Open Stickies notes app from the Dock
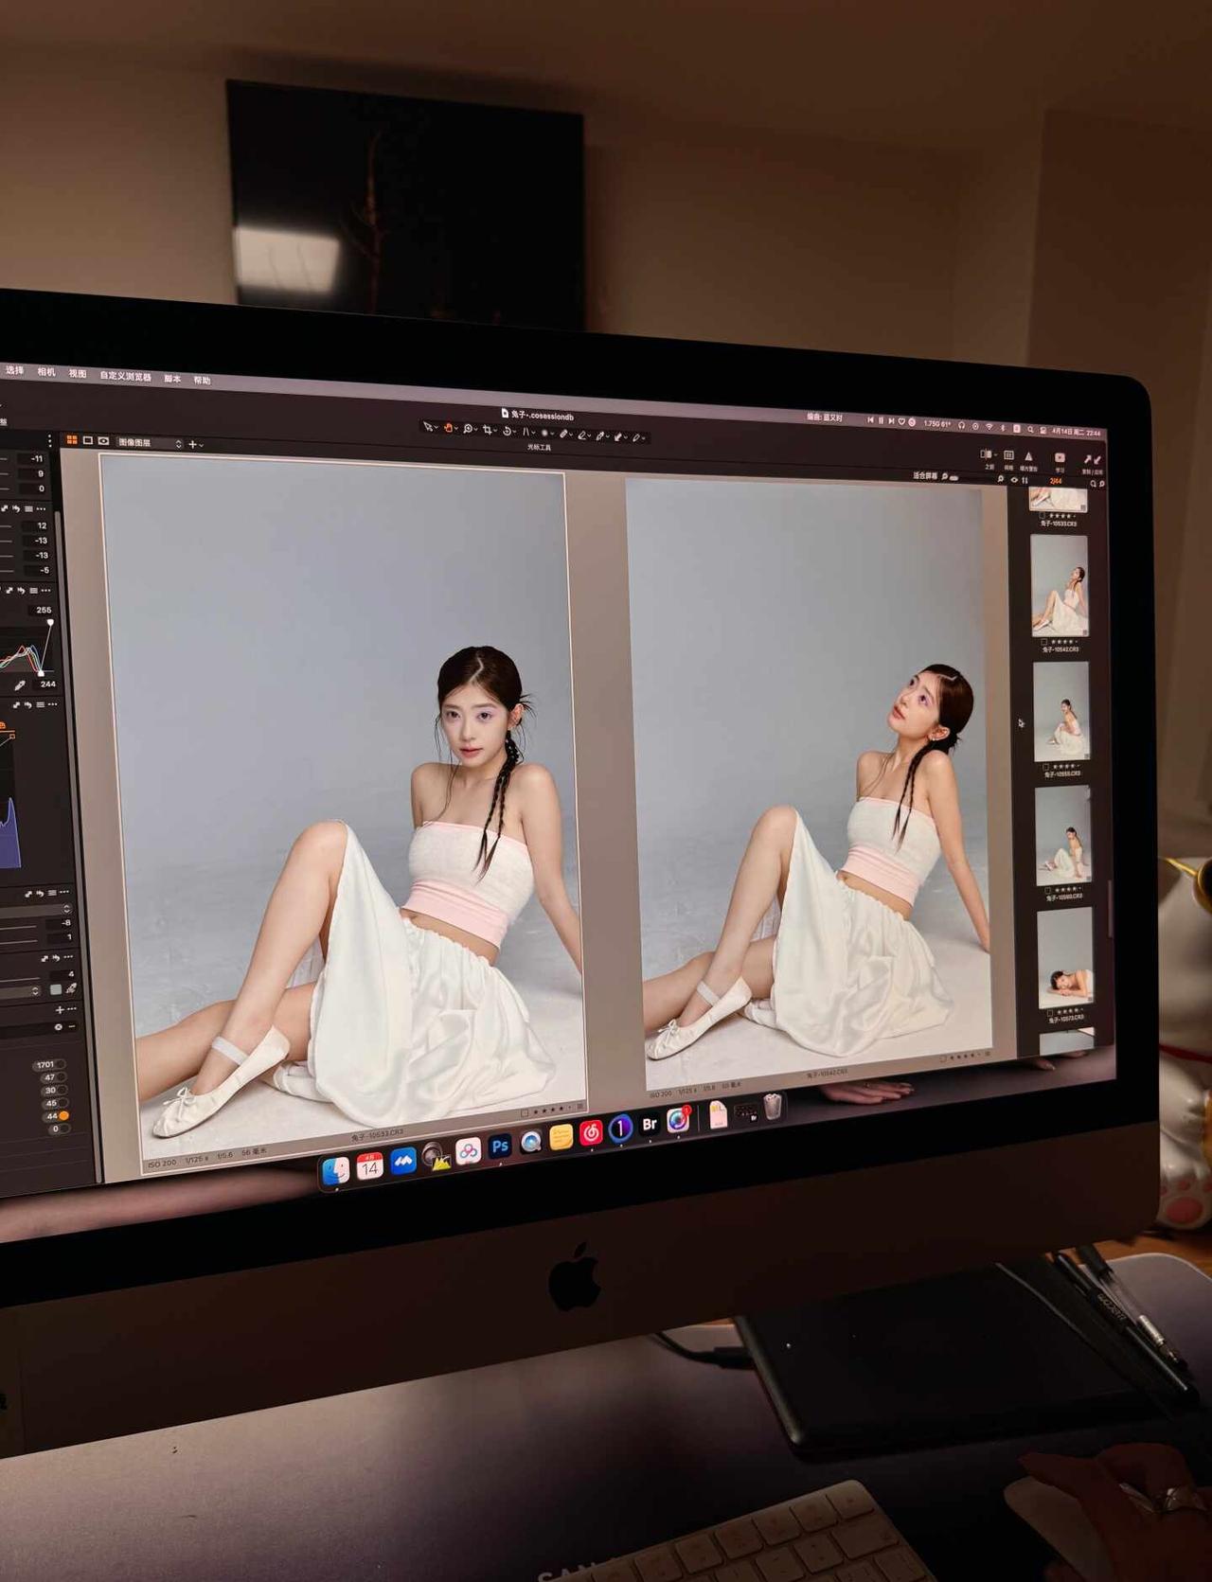 (561, 1137)
